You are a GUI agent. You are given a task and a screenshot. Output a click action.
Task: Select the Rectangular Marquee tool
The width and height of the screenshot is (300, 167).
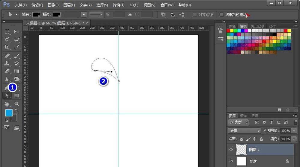[x=7, y=32]
